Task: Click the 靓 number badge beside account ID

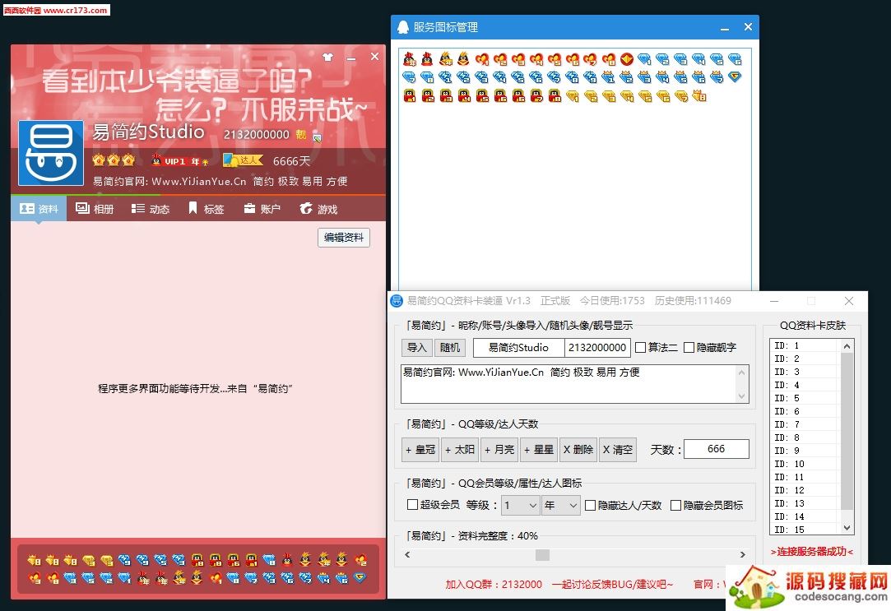Action: (x=301, y=135)
